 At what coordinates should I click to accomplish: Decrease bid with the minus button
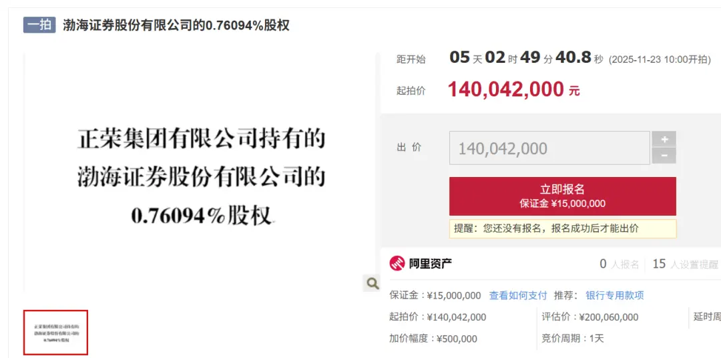(664, 156)
